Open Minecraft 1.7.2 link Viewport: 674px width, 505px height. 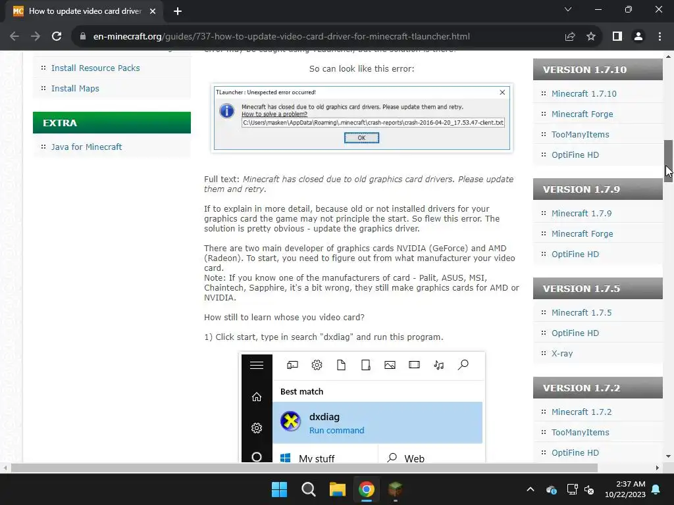[582, 412]
